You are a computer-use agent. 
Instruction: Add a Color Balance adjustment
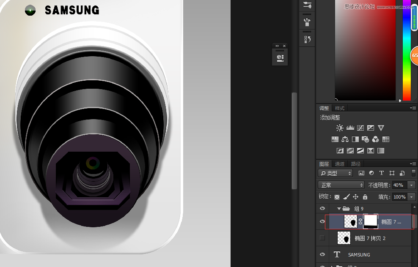345,139
